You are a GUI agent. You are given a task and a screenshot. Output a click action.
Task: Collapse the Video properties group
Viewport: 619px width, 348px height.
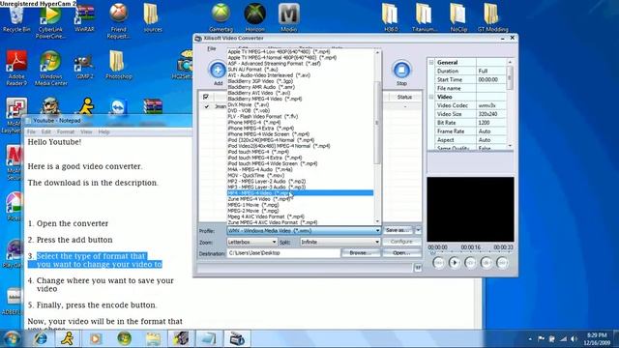431,97
